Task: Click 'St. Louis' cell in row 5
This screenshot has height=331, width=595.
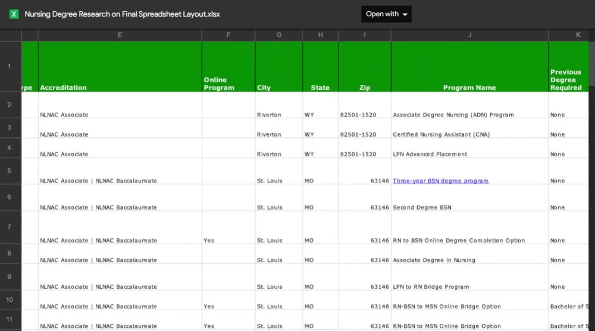Action: [279, 171]
